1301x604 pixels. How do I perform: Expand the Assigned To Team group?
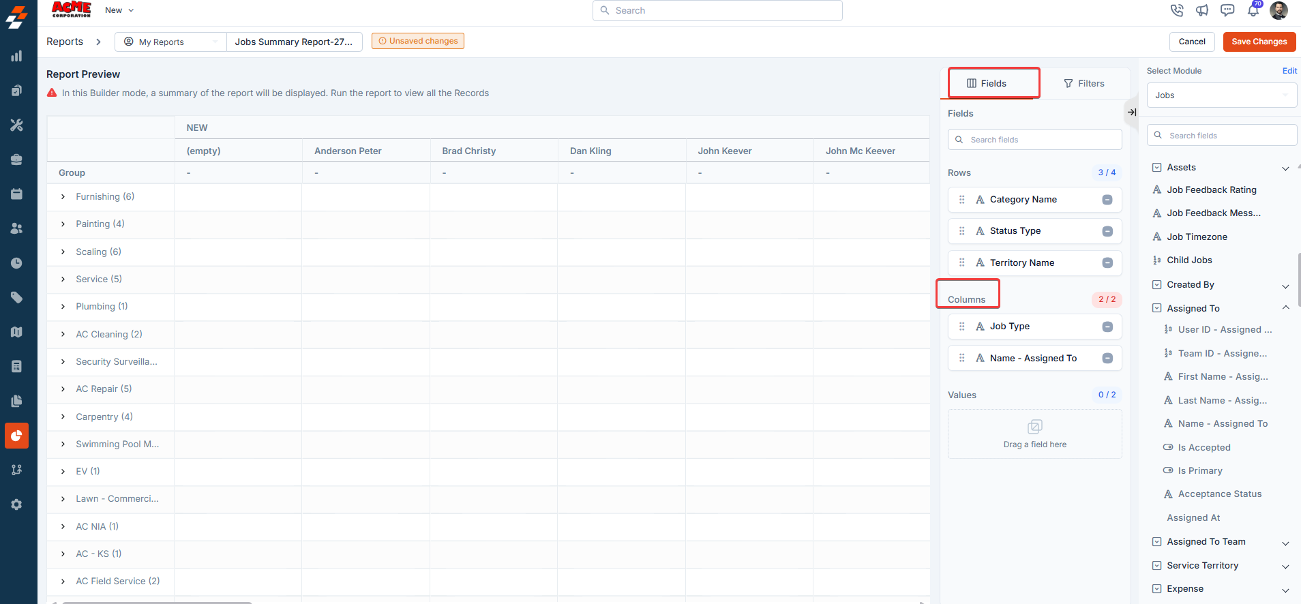tap(1285, 543)
